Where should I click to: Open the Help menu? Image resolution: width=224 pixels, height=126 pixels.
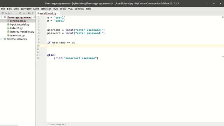[x=89, y=9]
